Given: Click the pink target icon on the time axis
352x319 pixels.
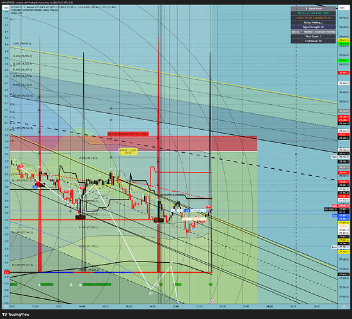Looking at the screenshot, I should pos(211,302).
